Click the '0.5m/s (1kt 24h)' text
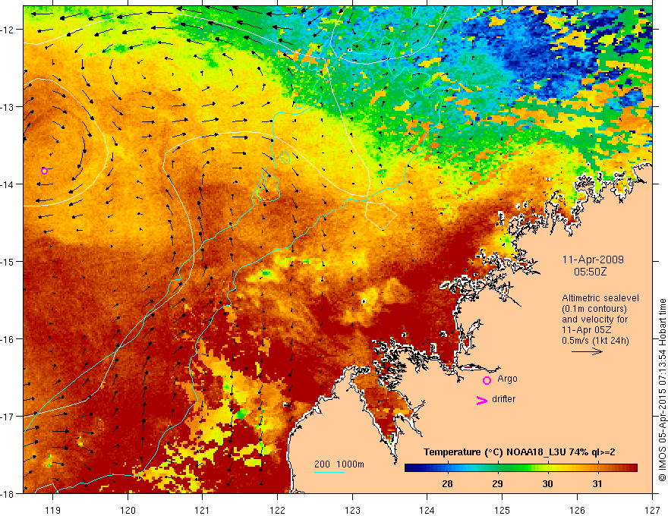Image resolution: width=668 pixels, height=516 pixels. [x=595, y=341]
